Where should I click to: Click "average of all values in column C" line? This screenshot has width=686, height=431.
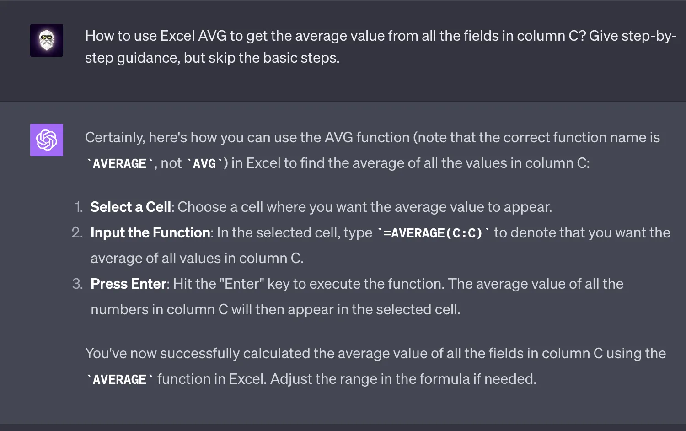coord(197,258)
